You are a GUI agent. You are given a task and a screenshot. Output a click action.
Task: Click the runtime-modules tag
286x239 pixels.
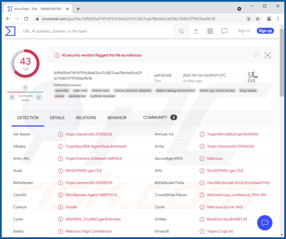pyautogui.click(x=102, y=96)
